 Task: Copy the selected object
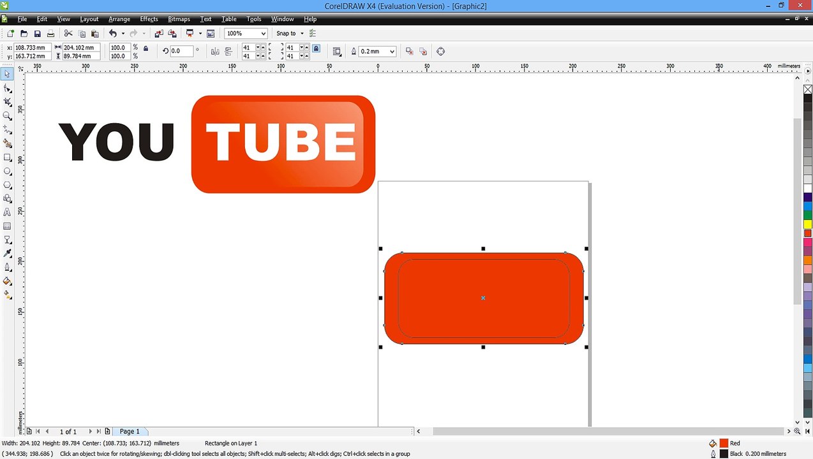coord(82,33)
